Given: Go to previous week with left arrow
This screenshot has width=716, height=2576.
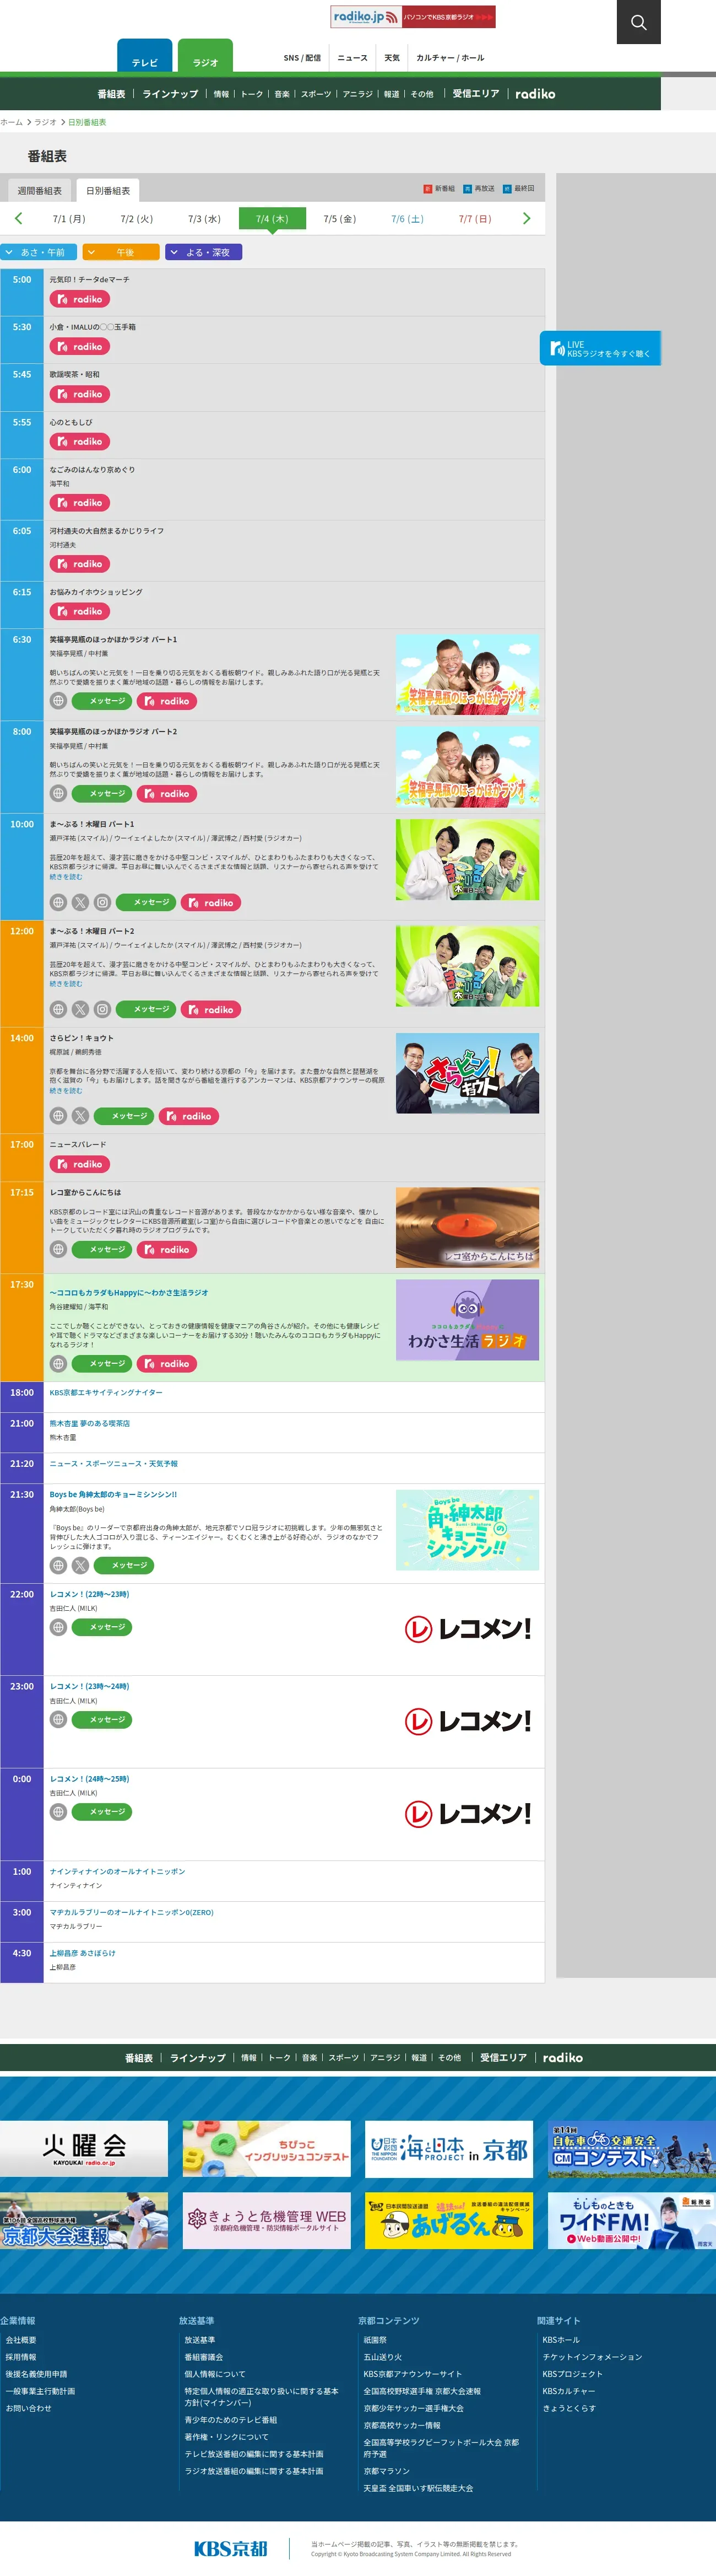Looking at the screenshot, I should pos(18,218).
